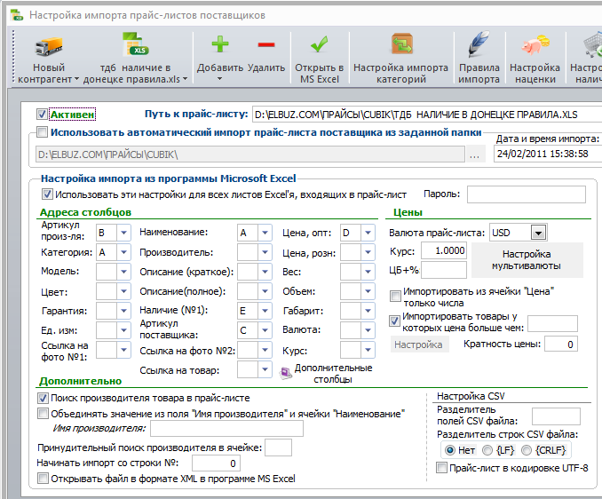Click Принудительный поиск производителя в ячейке field
This screenshot has width=602, height=499.
click(278, 448)
